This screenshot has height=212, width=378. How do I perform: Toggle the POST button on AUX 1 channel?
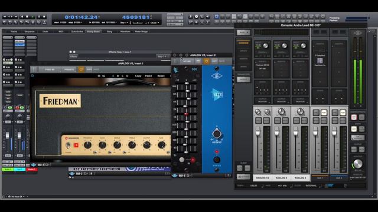[x=324, y=112]
